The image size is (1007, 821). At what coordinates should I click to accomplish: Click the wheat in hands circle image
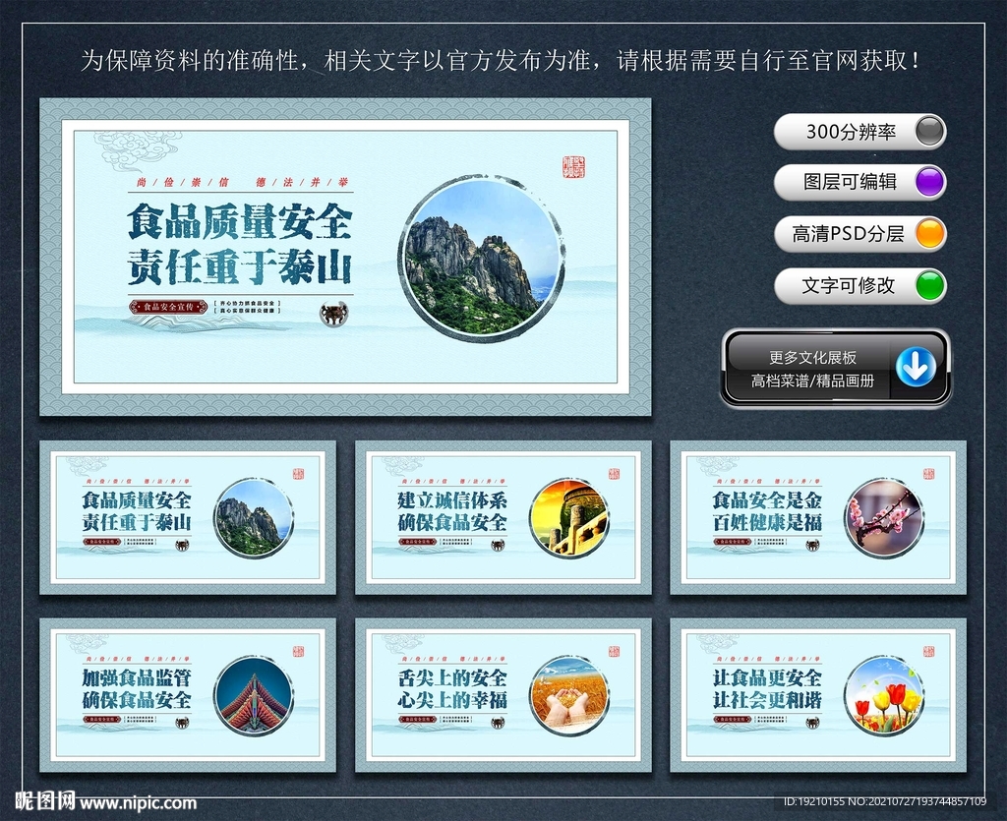point(568,696)
